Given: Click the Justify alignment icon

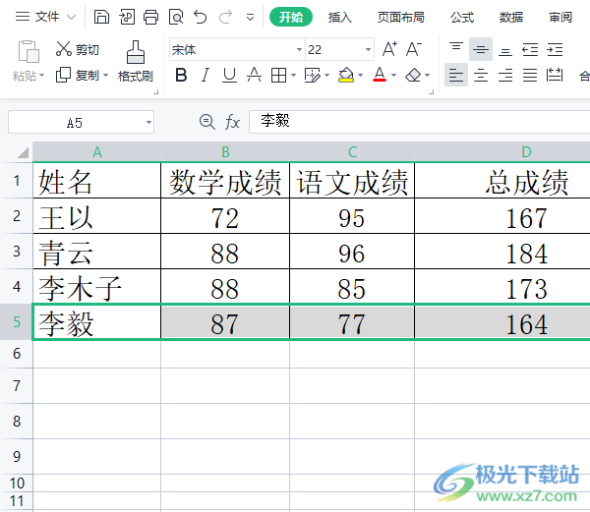Looking at the screenshot, I should click(530, 76).
